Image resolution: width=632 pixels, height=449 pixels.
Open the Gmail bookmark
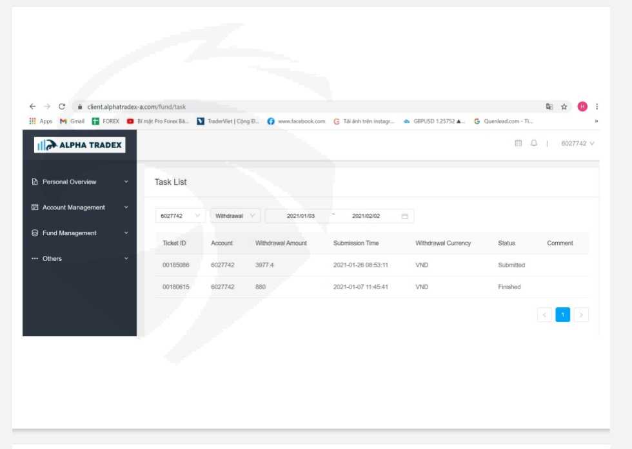tap(72, 121)
